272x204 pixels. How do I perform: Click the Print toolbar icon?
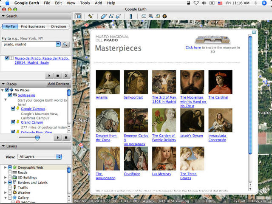[151, 16]
